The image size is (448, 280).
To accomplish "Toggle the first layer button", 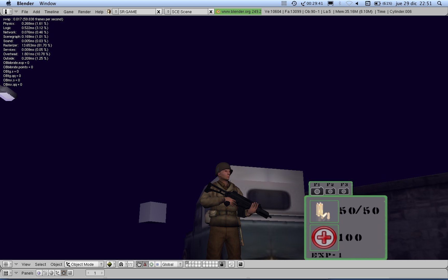I will click(187, 263).
